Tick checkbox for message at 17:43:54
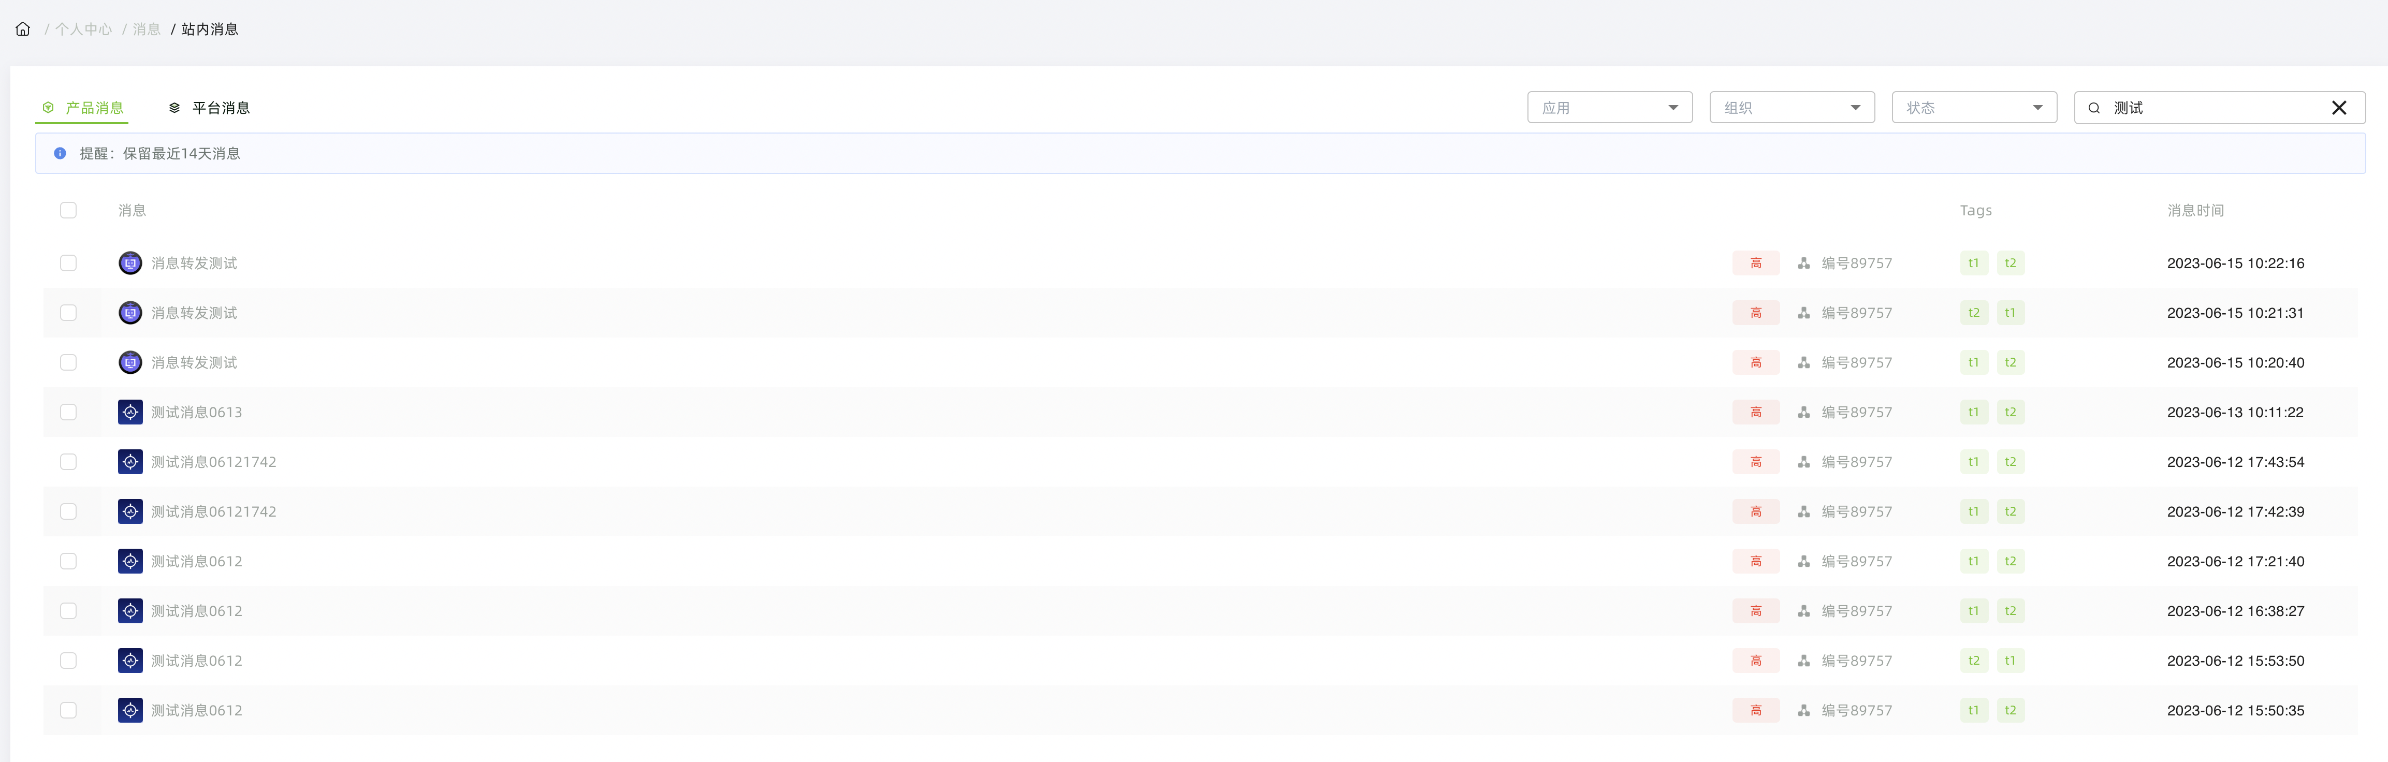Viewport: 2388px width, 762px height. pyautogui.click(x=68, y=462)
